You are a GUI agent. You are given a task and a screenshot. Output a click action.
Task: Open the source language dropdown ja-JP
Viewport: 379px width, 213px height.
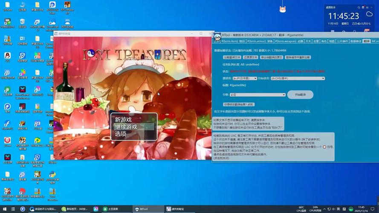tap(245, 78)
